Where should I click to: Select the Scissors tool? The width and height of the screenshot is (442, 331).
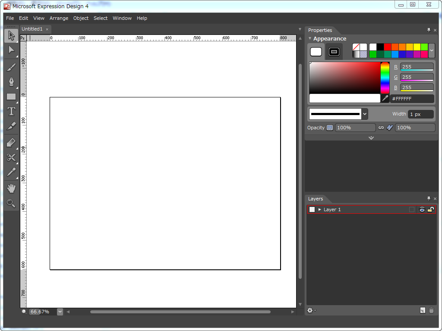pos(11,157)
